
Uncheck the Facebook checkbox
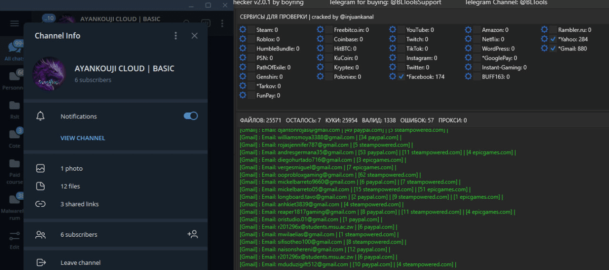(x=401, y=77)
